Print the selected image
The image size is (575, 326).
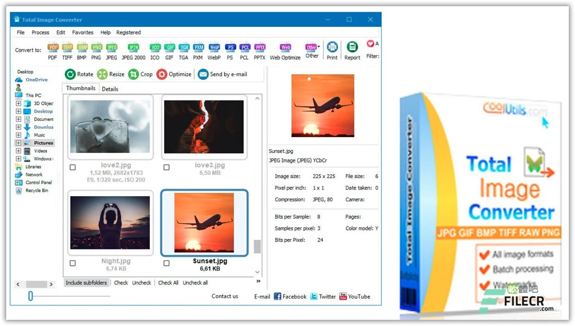(x=332, y=51)
